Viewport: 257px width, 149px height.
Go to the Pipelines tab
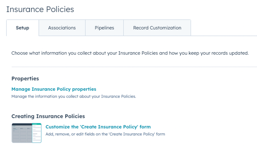tap(104, 28)
